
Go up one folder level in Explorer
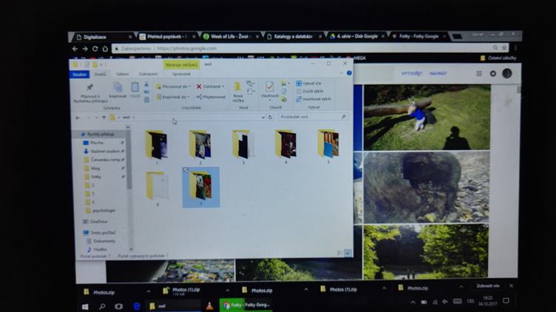point(104,118)
